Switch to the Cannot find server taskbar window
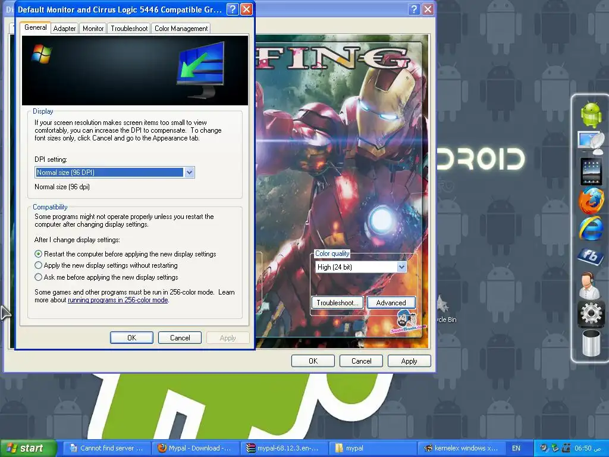This screenshot has width=609, height=457. tap(107, 448)
